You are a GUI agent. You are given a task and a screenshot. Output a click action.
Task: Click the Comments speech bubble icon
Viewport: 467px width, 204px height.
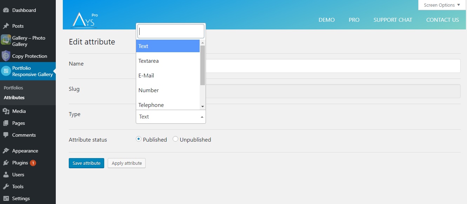6,135
